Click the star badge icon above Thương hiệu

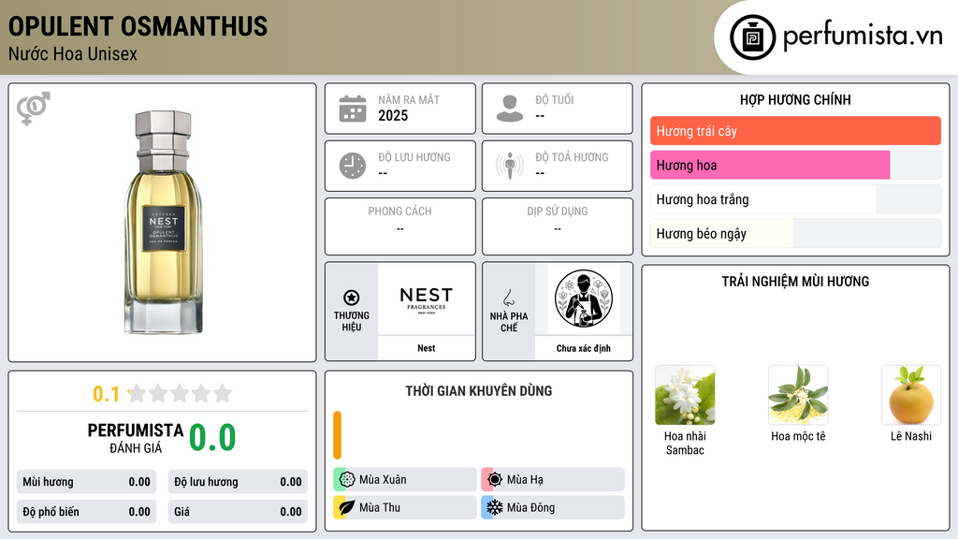(x=352, y=298)
